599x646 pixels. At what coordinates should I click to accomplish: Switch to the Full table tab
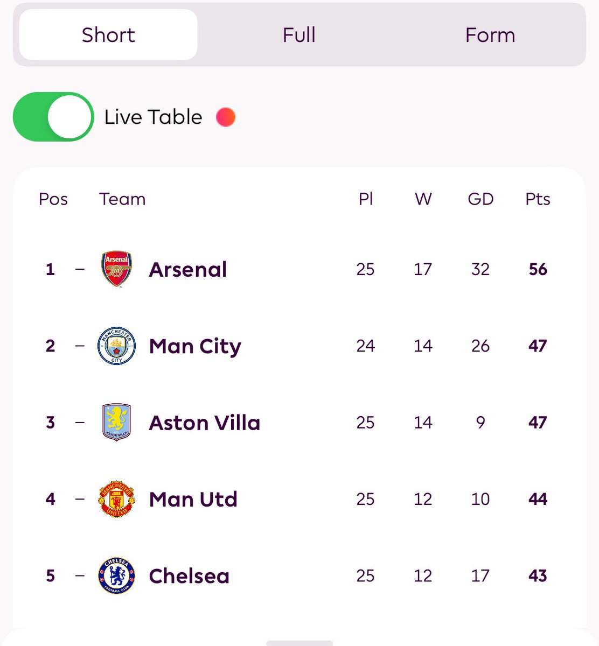(299, 35)
